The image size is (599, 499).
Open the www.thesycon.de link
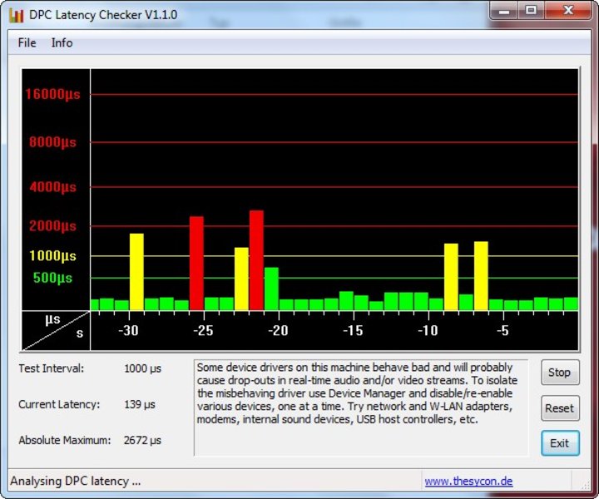pos(468,481)
